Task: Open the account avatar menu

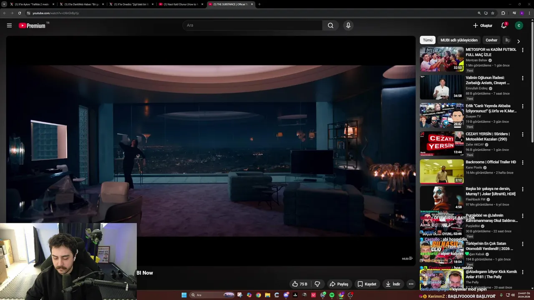Action: click(x=519, y=25)
